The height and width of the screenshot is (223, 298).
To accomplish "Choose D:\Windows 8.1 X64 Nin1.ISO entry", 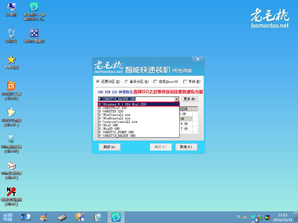I will click(x=139, y=104).
